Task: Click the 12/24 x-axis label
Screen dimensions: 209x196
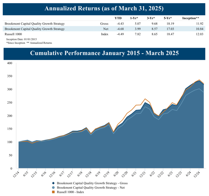Action: click(x=196, y=174)
